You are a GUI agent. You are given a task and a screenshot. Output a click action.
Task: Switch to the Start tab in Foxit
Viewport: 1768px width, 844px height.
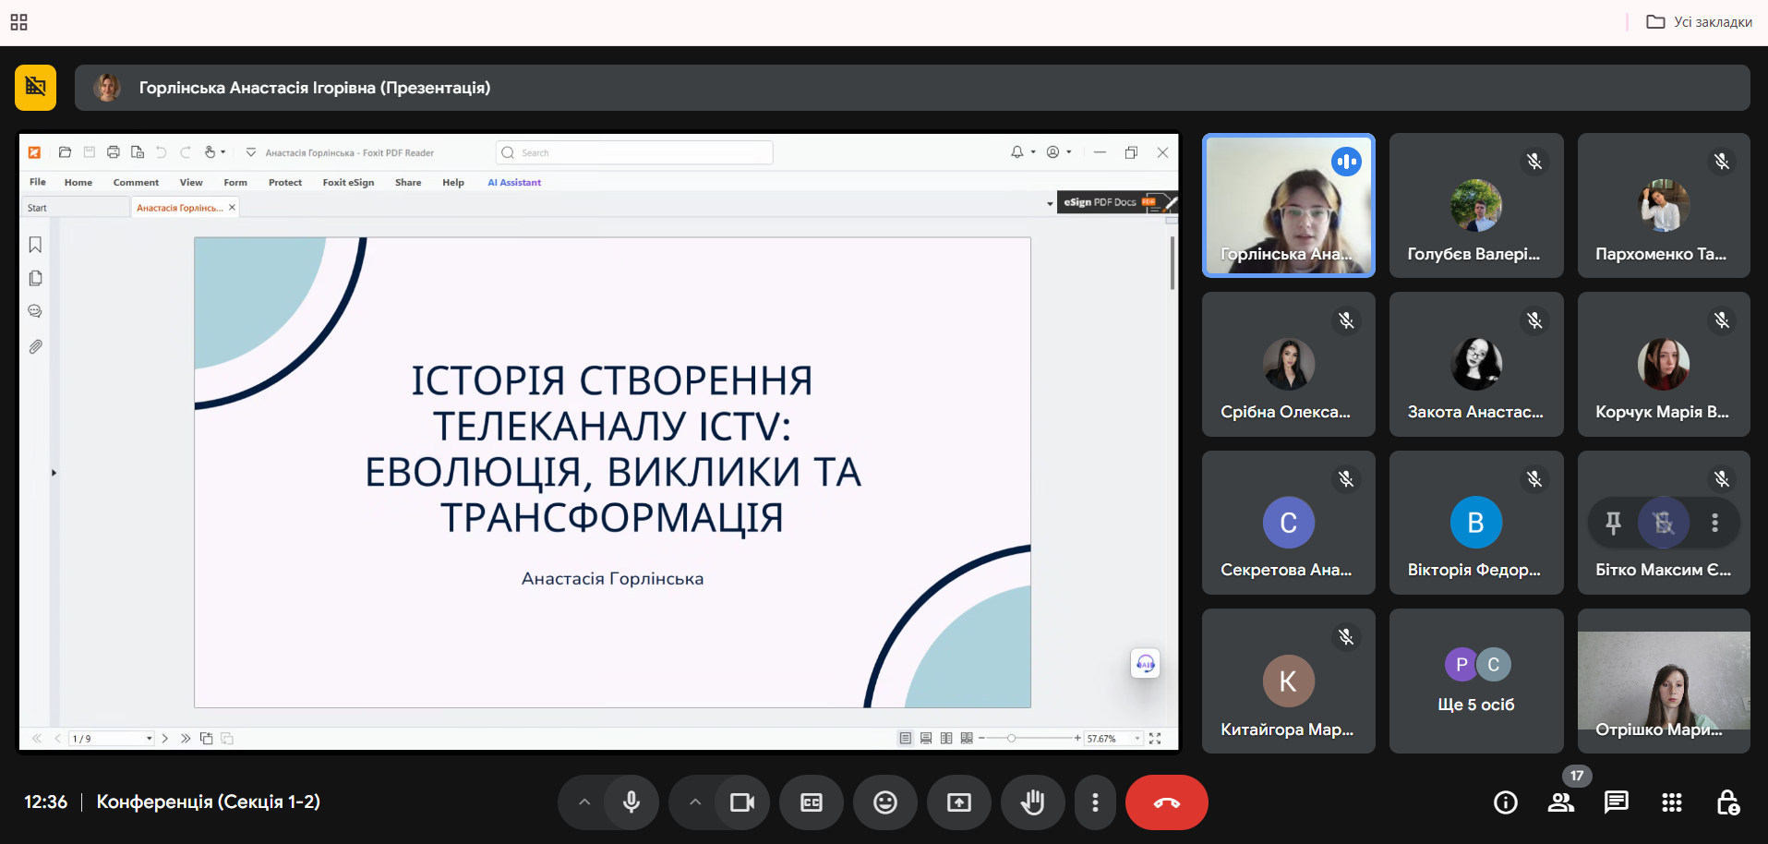click(x=76, y=208)
